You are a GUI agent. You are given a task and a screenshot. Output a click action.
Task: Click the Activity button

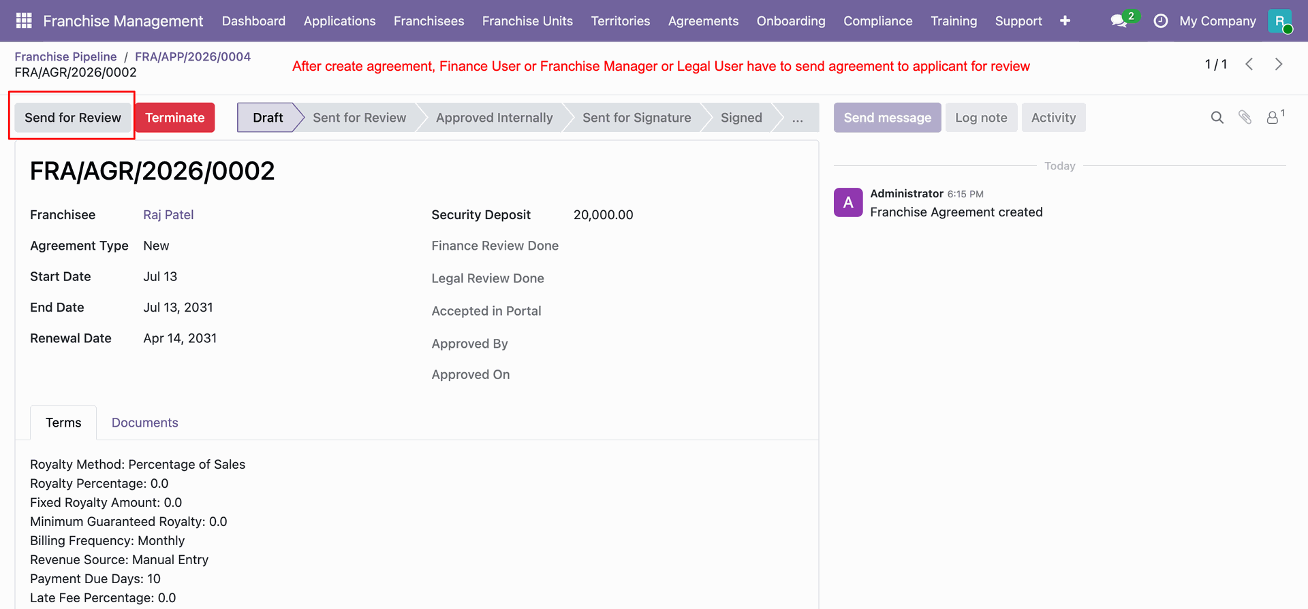tap(1053, 118)
